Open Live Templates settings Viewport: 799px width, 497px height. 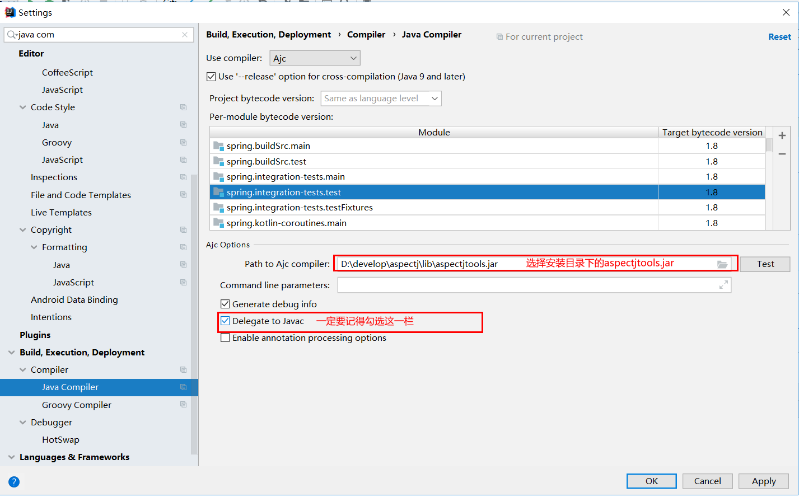(x=61, y=212)
